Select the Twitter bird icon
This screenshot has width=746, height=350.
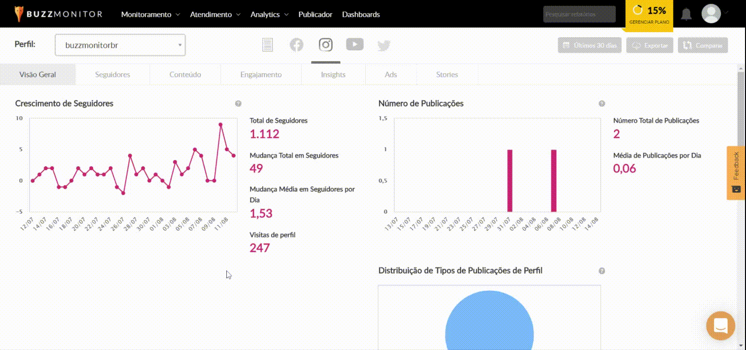click(384, 46)
